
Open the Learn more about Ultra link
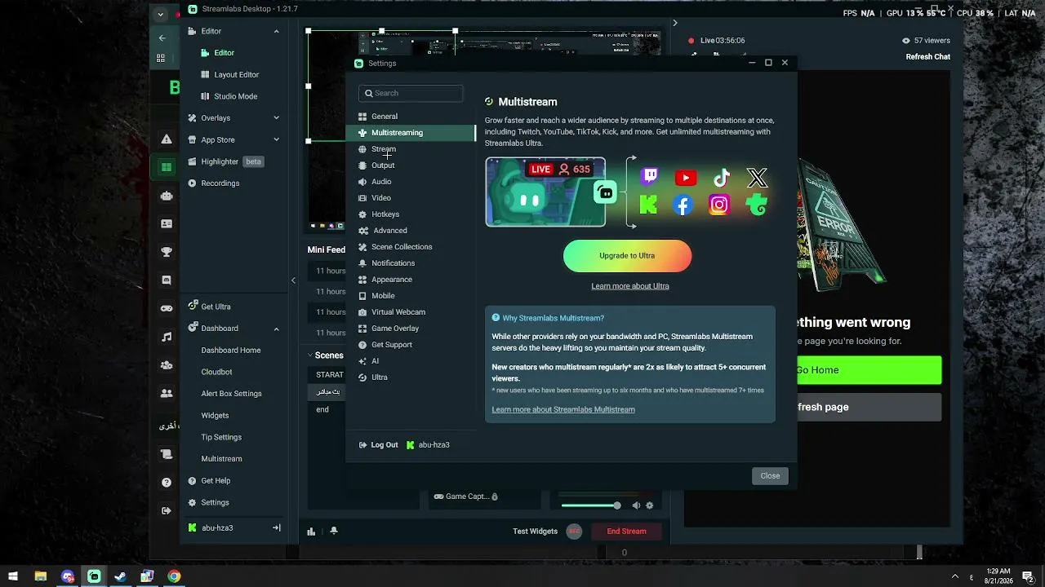630,286
